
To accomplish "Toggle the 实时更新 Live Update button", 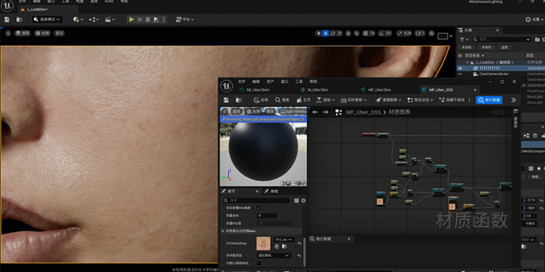I will [354, 100].
